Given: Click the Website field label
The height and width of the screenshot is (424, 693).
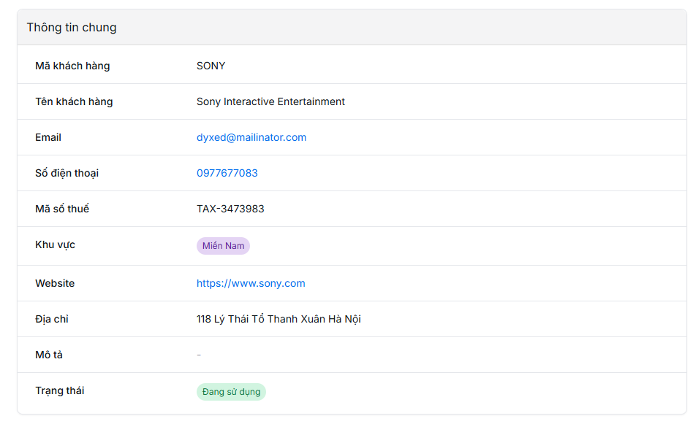Looking at the screenshot, I should (55, 283).
